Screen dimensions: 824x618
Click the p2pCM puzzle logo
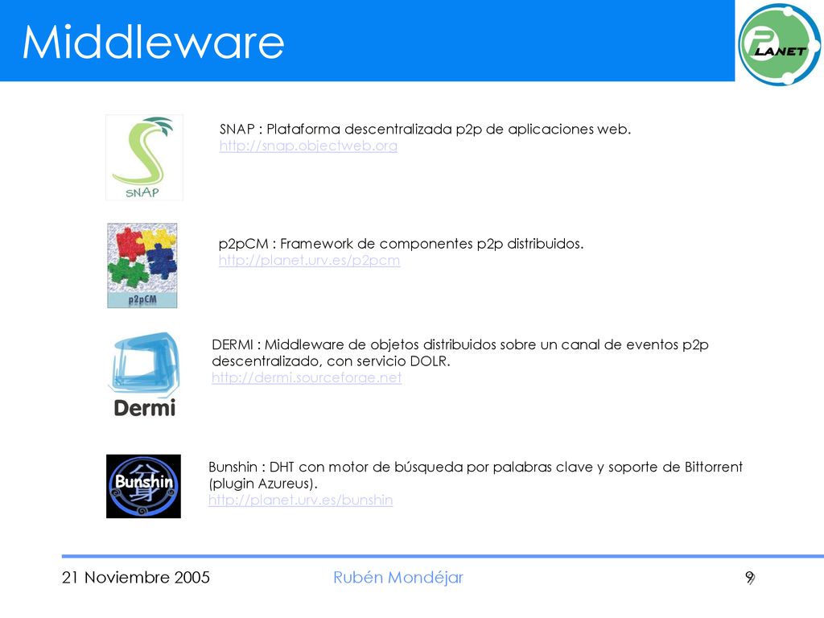coord(142,266)
